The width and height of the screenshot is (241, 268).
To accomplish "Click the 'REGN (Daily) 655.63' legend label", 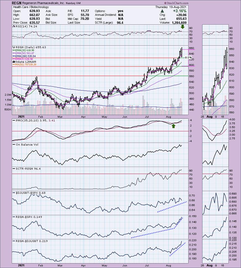I will tap(29, 47).
